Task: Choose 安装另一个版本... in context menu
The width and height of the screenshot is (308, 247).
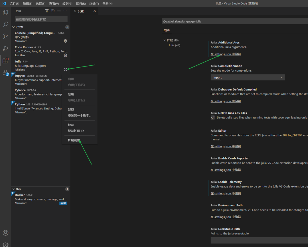Action: click(80, 115)
